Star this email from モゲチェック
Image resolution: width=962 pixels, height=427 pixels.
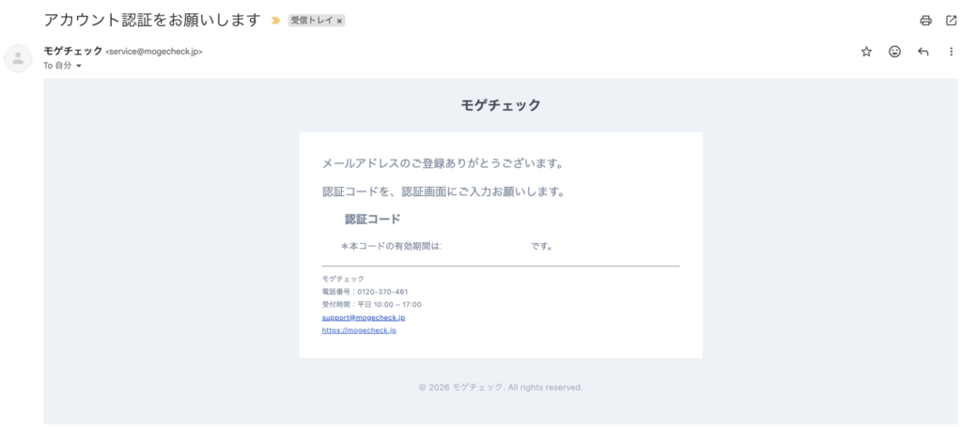pos(866,52)
